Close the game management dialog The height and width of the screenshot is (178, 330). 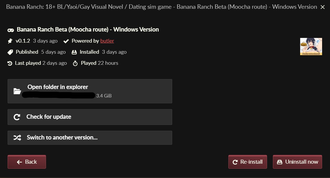point(323,7)
